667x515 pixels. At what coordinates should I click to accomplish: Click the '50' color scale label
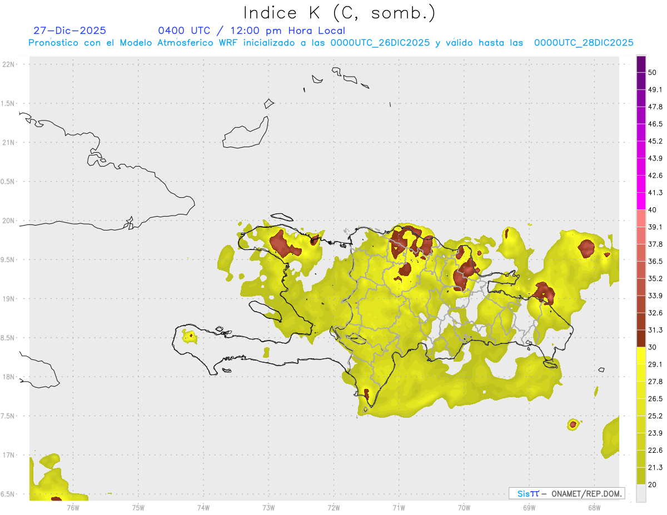[653, 73]
